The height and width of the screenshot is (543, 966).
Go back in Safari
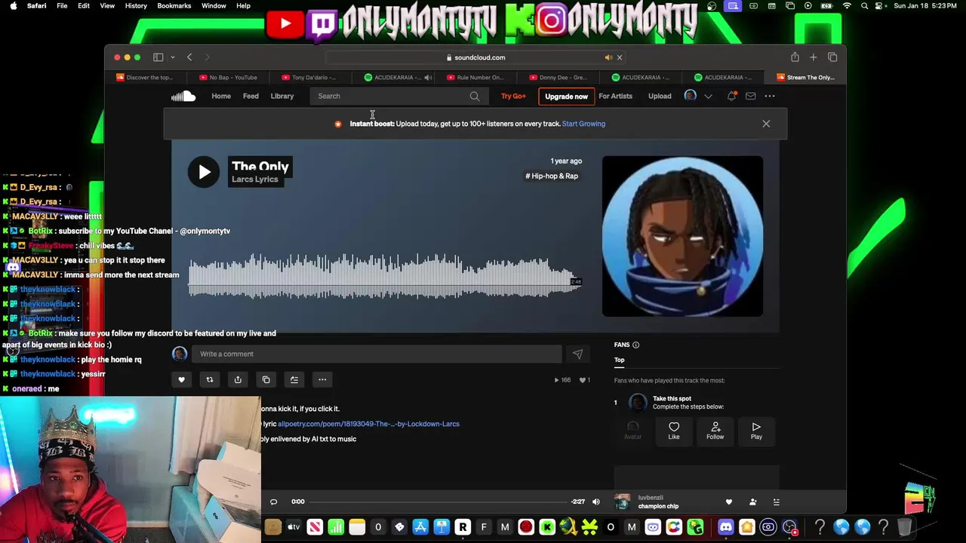click(189, 57)
